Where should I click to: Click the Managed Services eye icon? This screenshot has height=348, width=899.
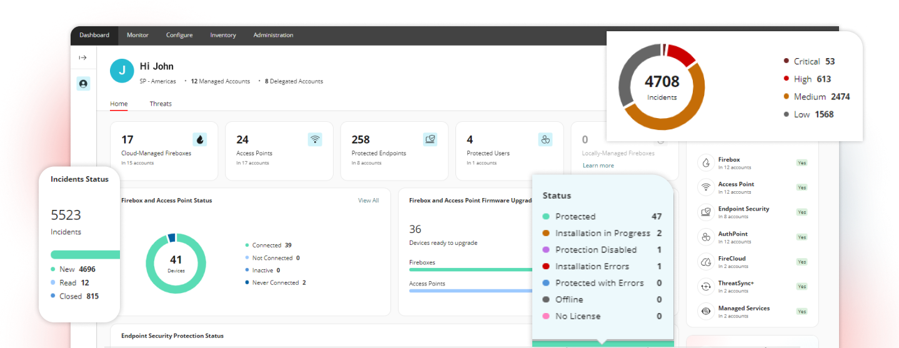pos(706,311)
